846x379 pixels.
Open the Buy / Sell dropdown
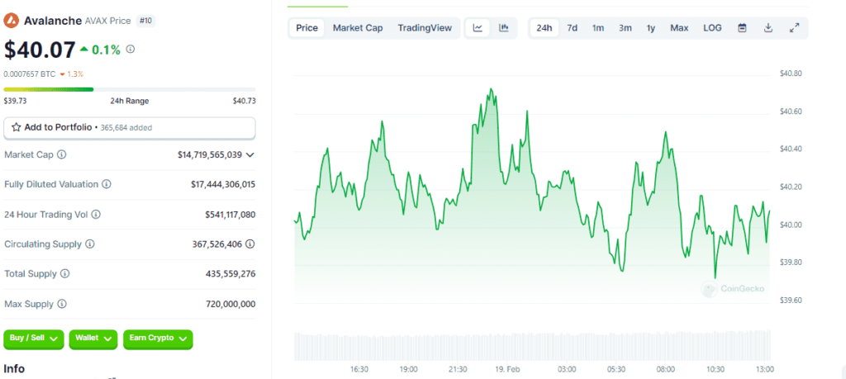pyautogui.click(x=34, y=339)
